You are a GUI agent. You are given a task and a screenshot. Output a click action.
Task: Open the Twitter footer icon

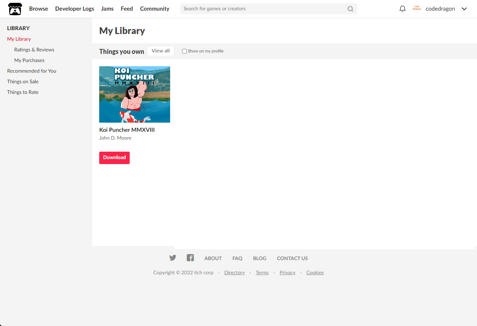(x=173, y=258)
